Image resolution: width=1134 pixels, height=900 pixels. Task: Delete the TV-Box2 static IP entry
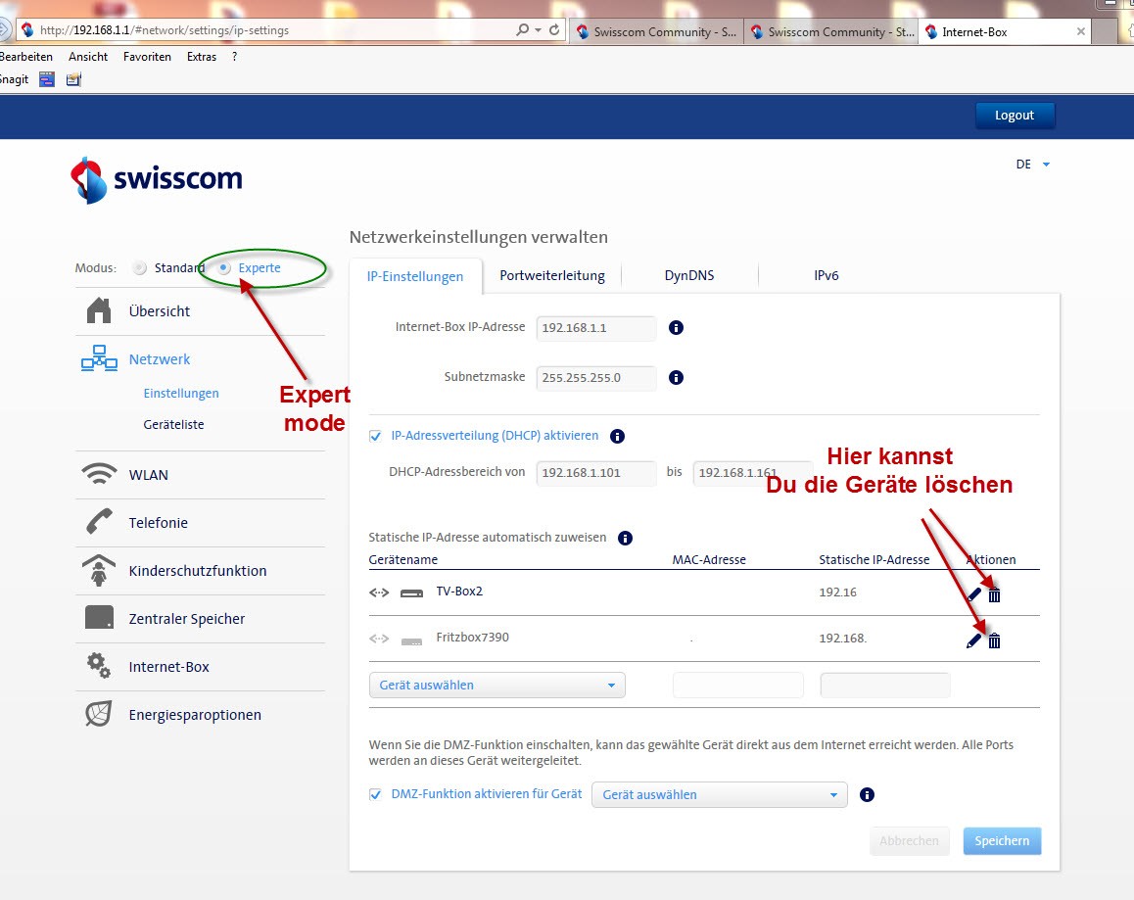(x=994, y=594)
